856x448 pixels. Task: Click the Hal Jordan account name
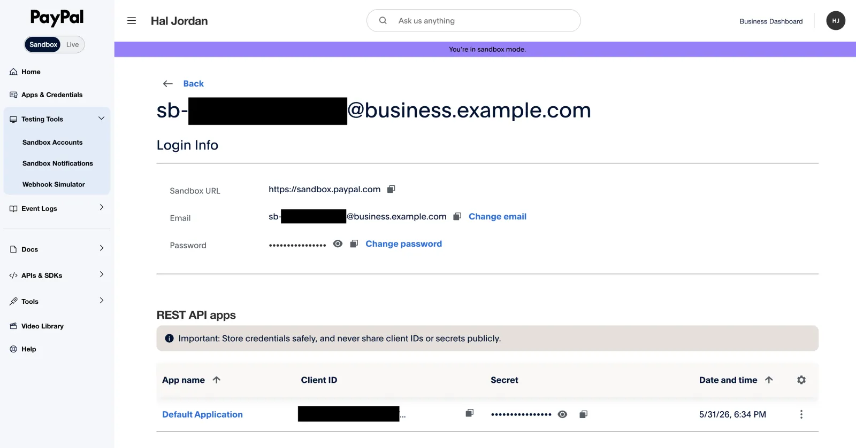pos(179,21)
